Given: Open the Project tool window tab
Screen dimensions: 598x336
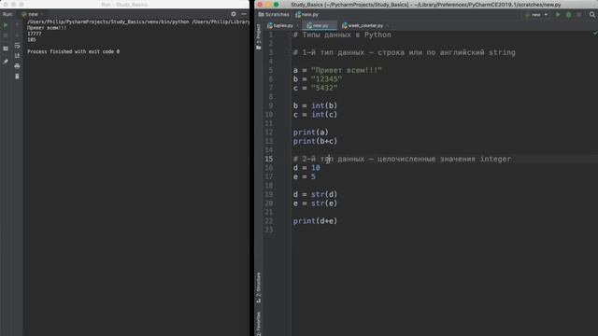Looking at the screenshot, I should 259,36.
